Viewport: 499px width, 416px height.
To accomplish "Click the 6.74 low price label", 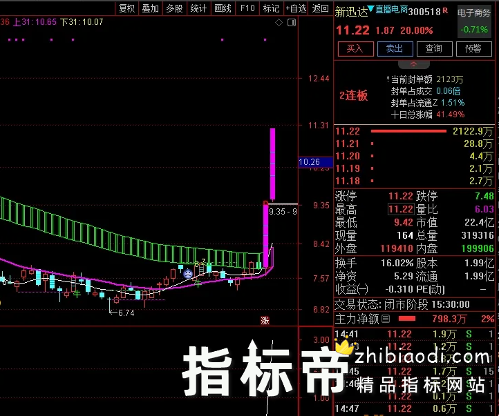I will (x=126, y=313).
